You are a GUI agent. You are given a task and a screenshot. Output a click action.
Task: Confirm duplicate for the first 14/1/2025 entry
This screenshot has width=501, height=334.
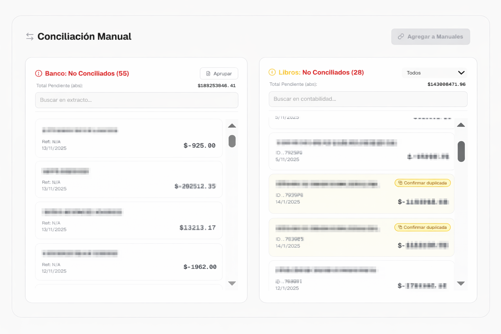pos(422,183)
